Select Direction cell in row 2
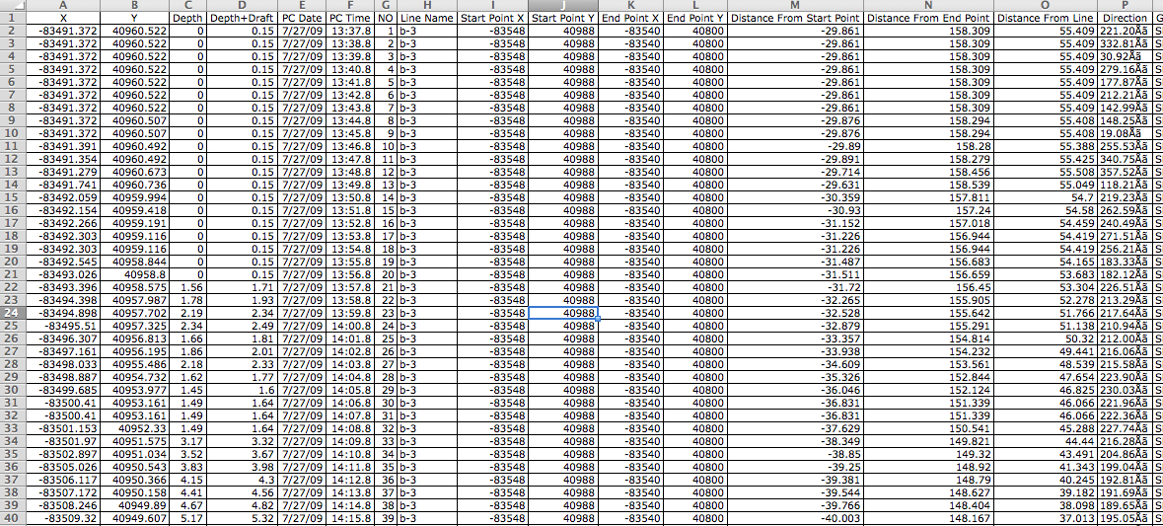The image size is (1163, 526). pos(1125,31)
